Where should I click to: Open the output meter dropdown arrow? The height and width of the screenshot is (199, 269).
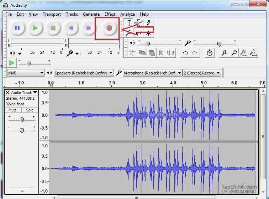pos(20,54)
